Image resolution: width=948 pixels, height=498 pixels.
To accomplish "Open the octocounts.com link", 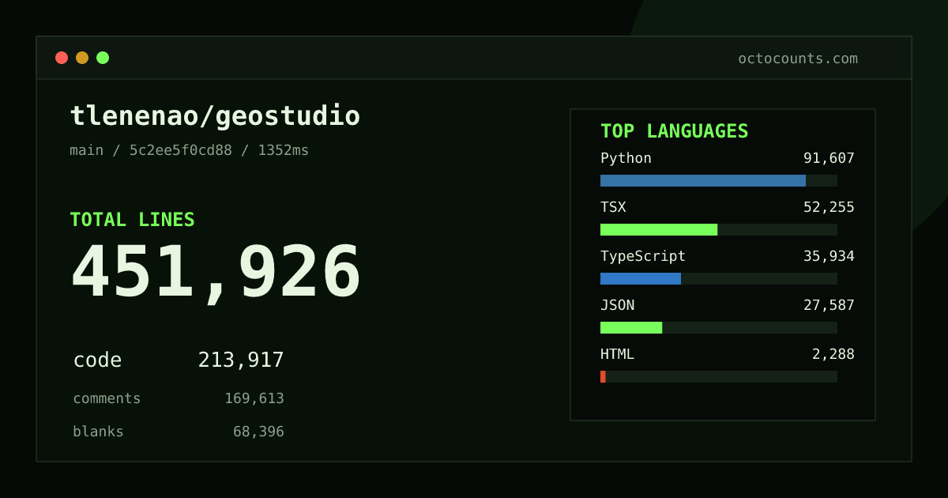I will point(798,58).
